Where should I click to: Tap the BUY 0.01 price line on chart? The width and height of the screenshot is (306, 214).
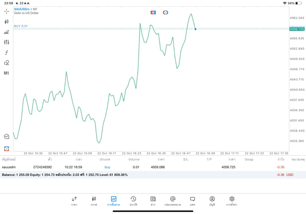[x=96, y=29]
